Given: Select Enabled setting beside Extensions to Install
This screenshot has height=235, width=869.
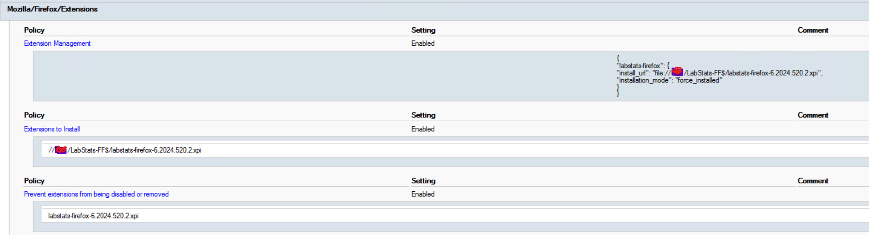Looking at the screenshot, I should coord(423,129).
